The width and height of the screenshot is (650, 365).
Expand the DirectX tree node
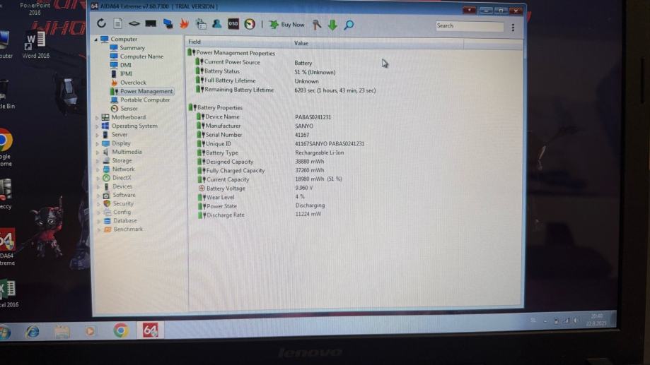[98, 179]
